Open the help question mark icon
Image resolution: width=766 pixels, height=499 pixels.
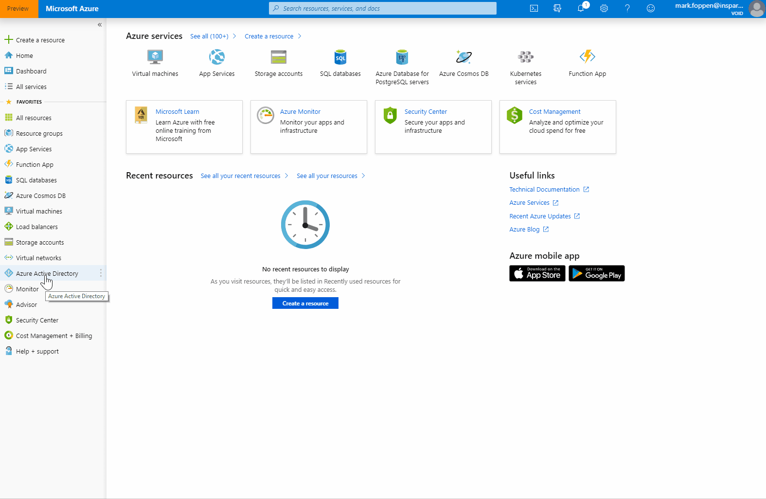pos(627,8)
